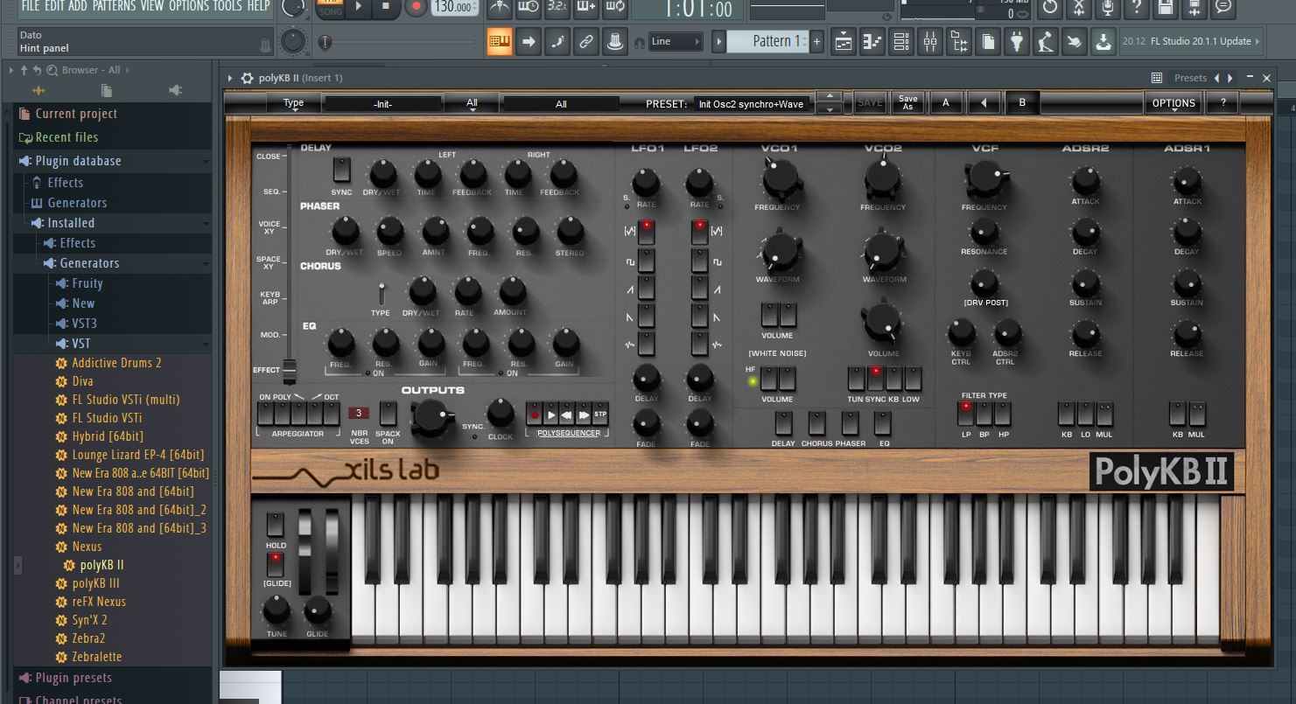
Task: Click the transport Play button
Action: (x=359, y=8)
